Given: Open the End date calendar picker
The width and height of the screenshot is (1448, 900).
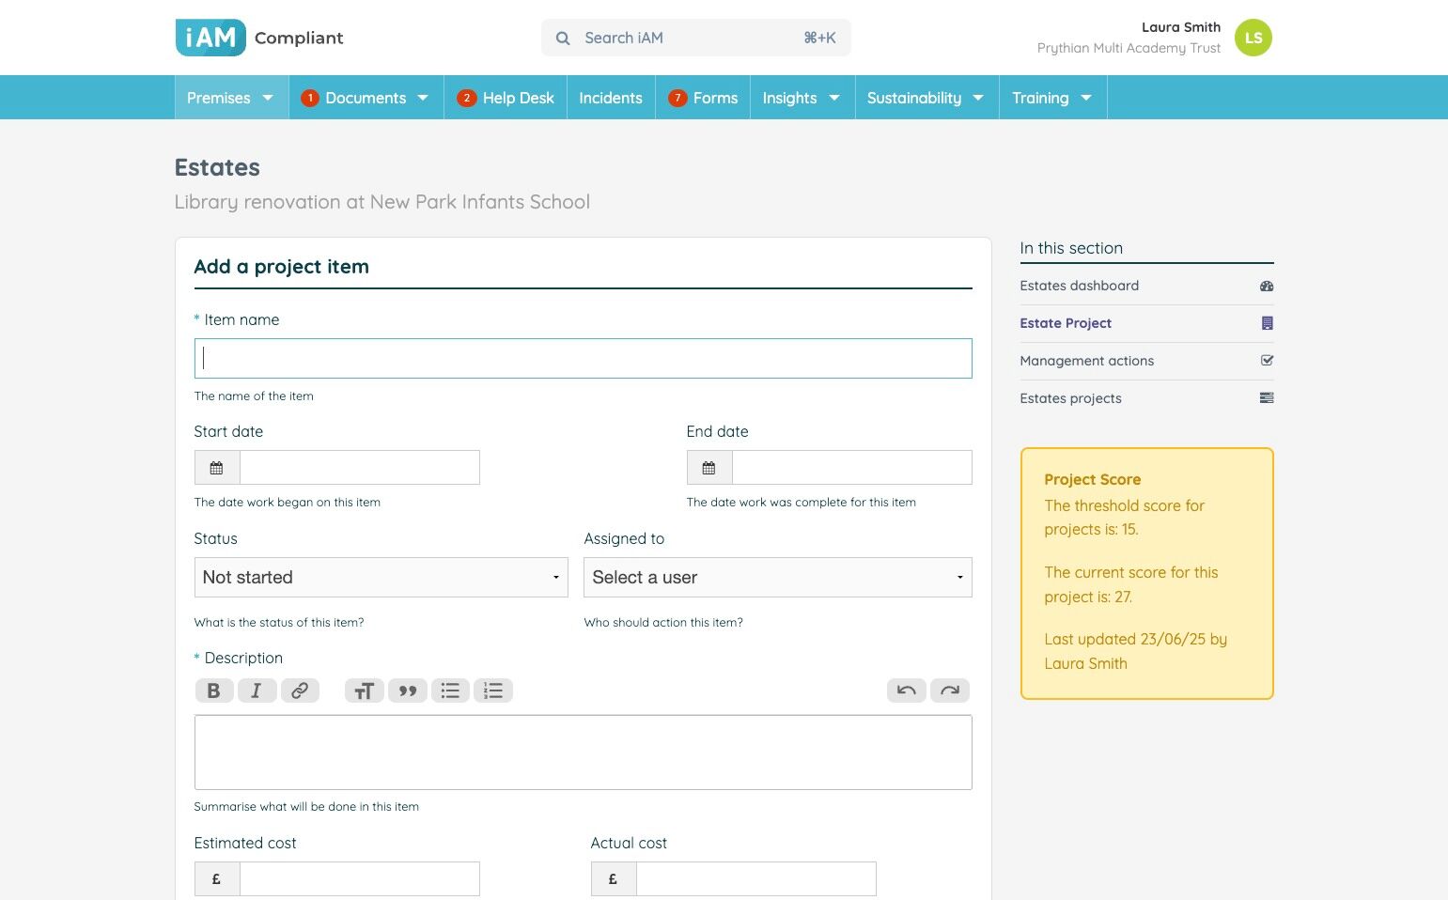Looking at the screenshot, I should pyautogui.click(x=709, y=468).
